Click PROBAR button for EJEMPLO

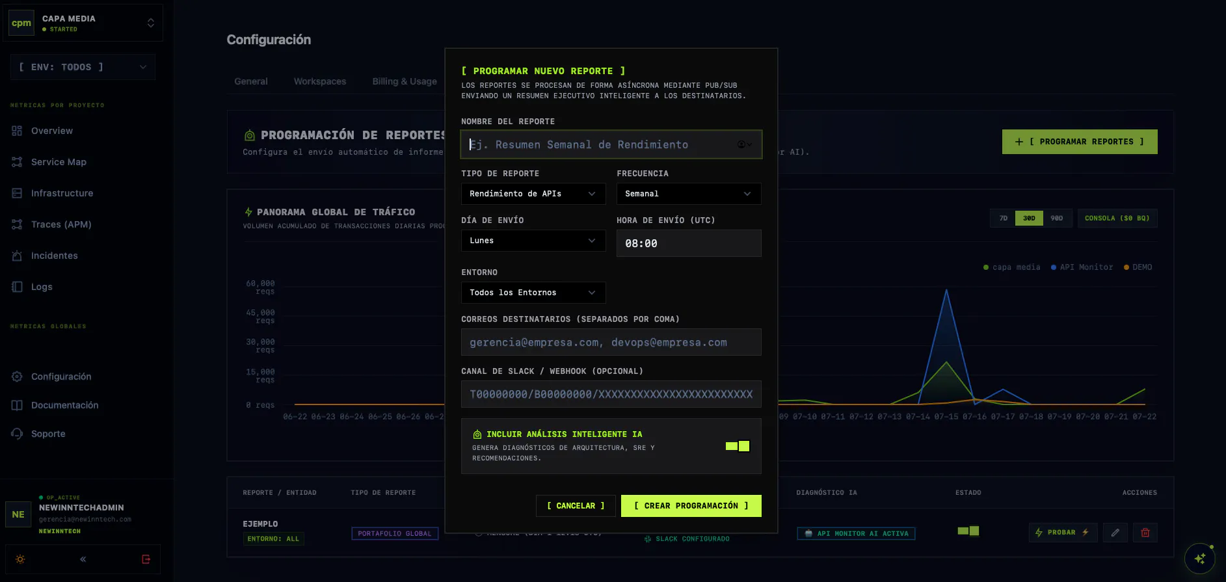1063,533
